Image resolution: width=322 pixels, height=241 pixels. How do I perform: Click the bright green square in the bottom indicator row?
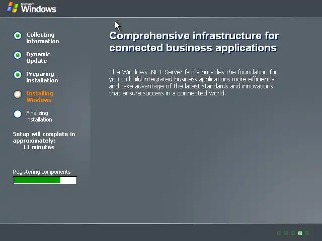tap(300, 233)
